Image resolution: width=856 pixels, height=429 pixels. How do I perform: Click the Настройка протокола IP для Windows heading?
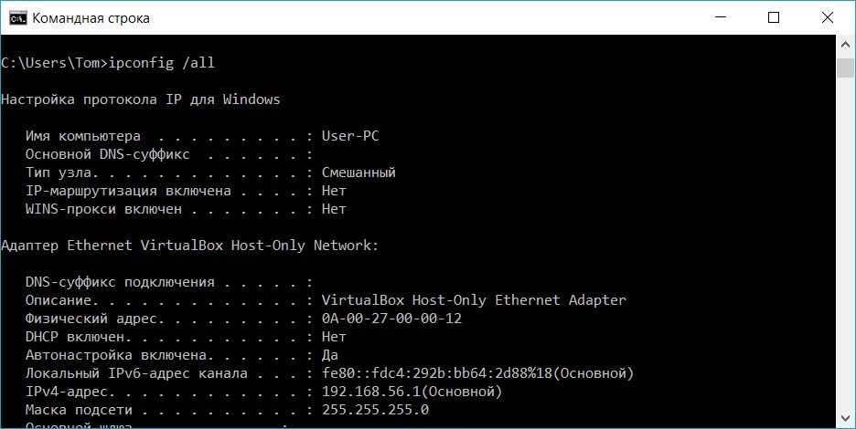141,99
